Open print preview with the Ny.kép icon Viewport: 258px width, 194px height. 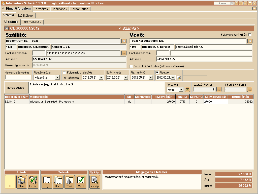[x=95, y=182]
